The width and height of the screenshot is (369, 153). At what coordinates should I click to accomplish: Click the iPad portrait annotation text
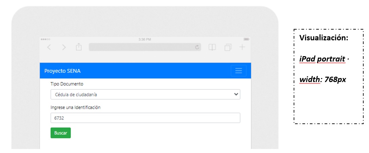pyautogui.click(x=322, y=59)
